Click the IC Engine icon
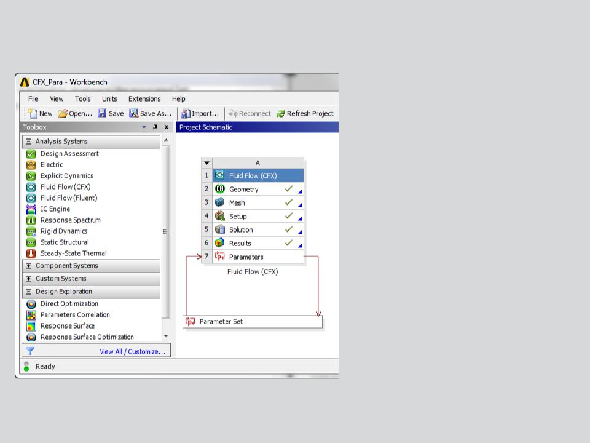This screenshot has width=590, height=443. click(x=31, y=209)
